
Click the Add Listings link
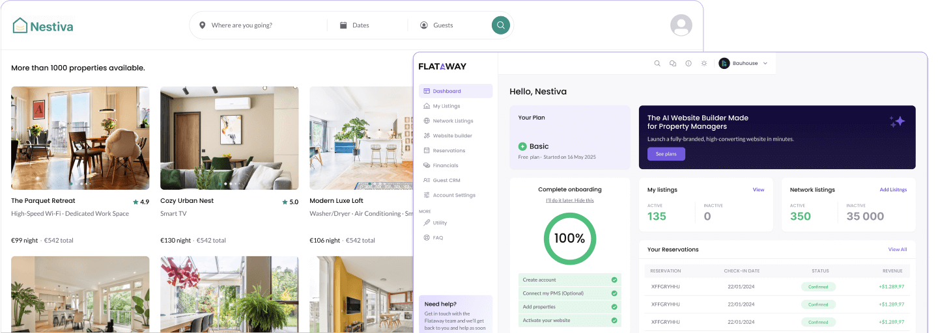[893, 190]
